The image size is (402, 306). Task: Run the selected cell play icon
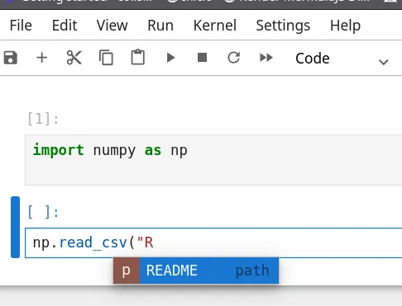click(x=171, y=58)
